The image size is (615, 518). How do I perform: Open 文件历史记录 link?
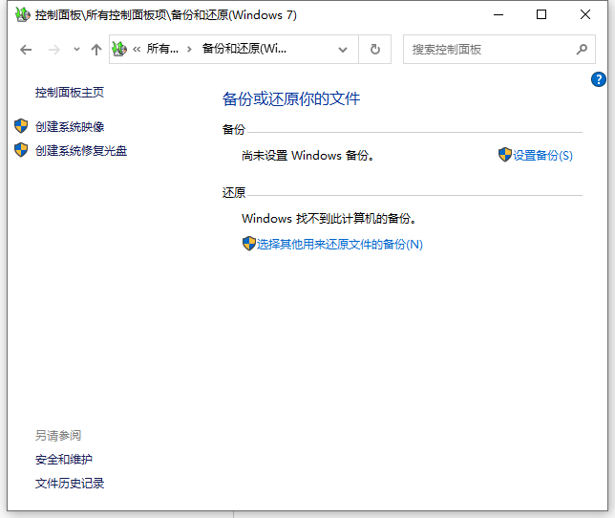click(70, 484)
